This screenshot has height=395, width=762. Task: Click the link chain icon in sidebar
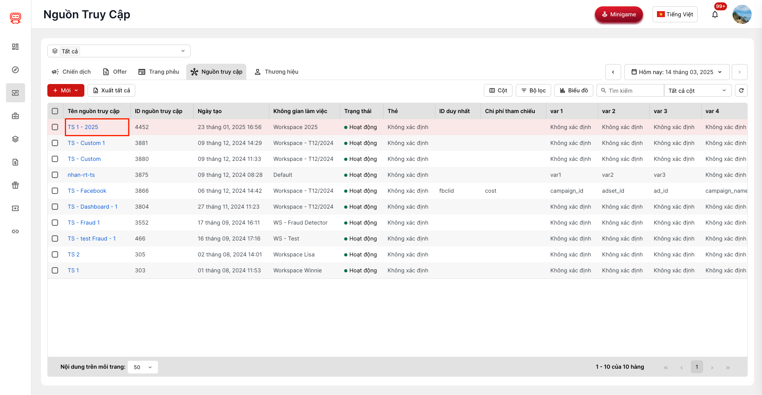16,231
